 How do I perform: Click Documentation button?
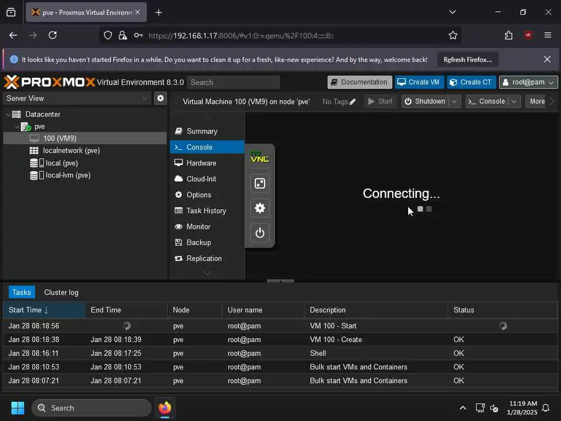[359, 82]
